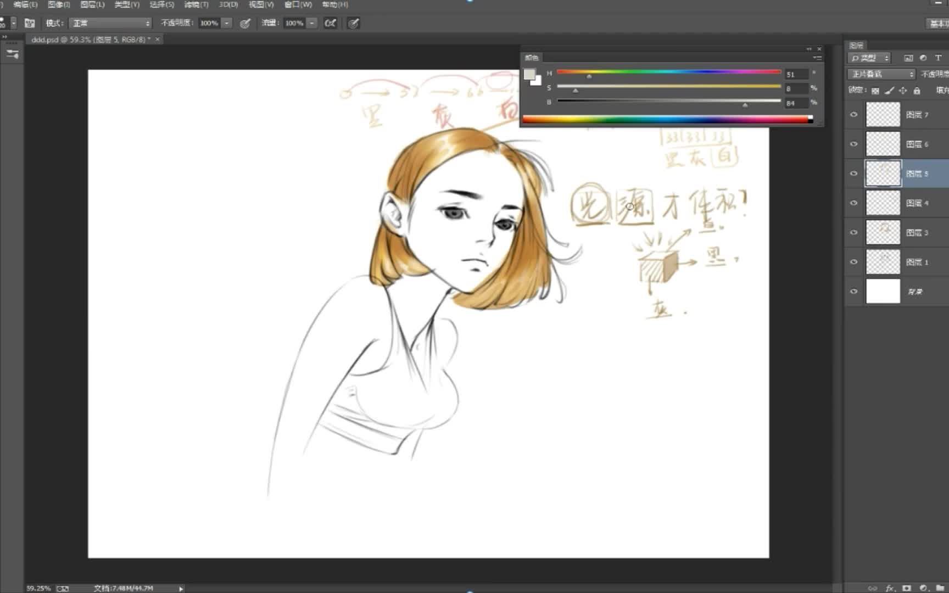This screenshot has height=593, width=949.
Task: Hide the 背景 background layer
Action: coord(854,292)
